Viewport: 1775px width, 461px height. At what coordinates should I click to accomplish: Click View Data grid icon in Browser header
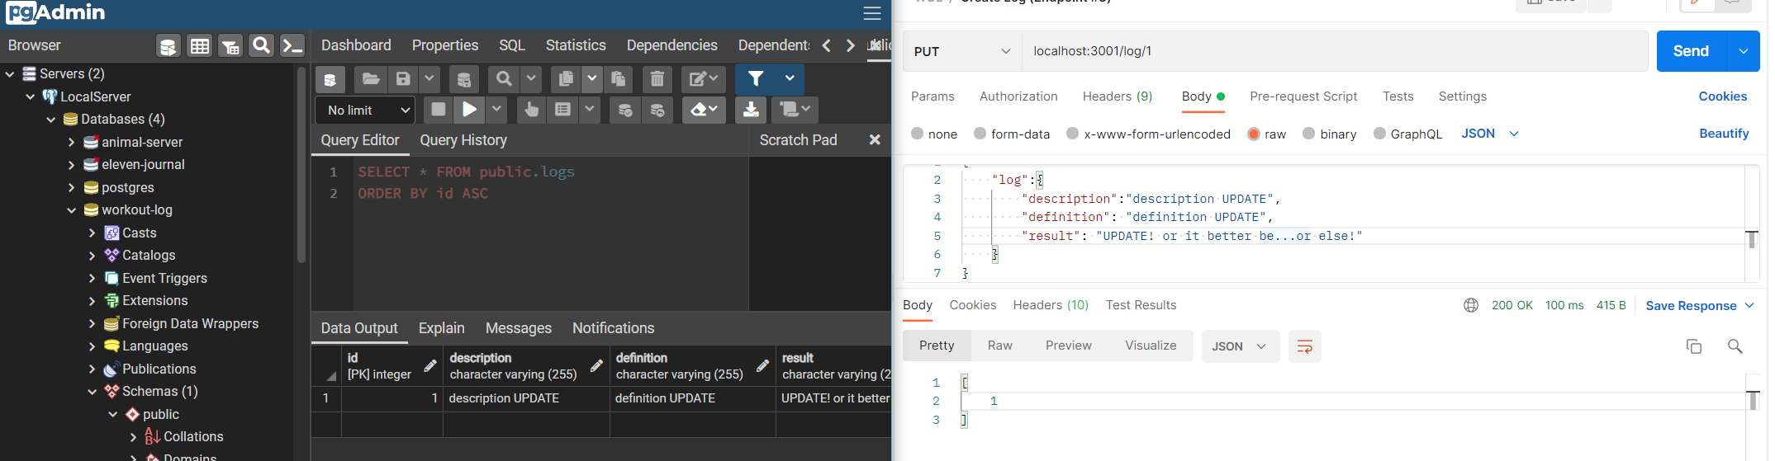pyautogui.click(x=199, y=46)
